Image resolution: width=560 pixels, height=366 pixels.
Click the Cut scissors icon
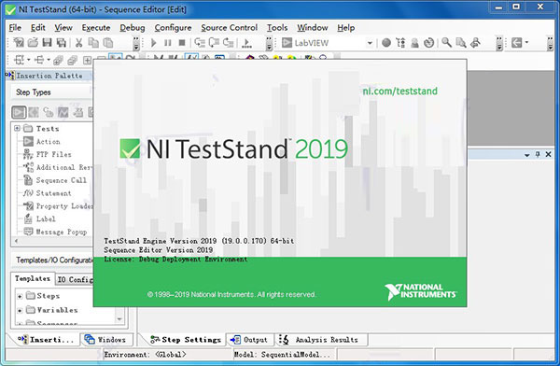78,43
